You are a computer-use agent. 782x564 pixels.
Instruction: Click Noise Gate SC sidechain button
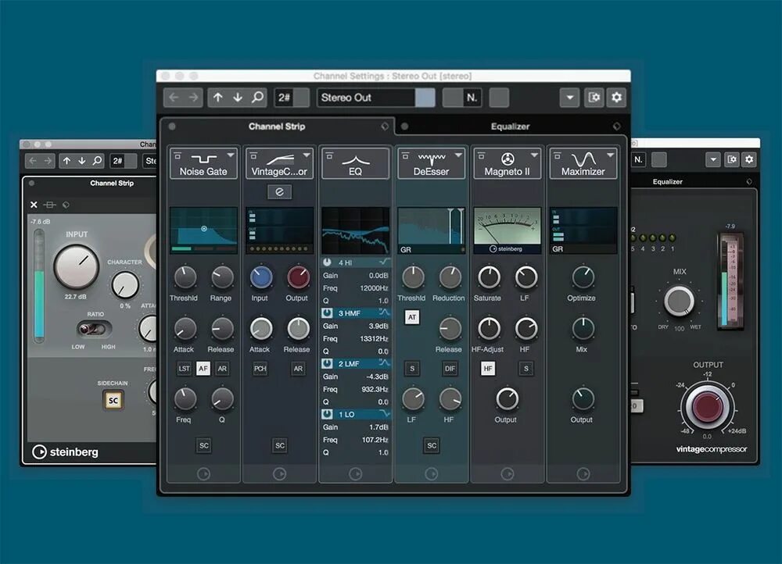[x=203, y=445]
